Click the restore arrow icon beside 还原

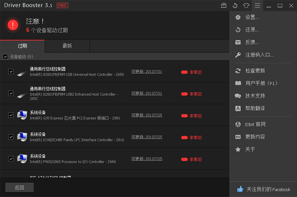[238, 30]
